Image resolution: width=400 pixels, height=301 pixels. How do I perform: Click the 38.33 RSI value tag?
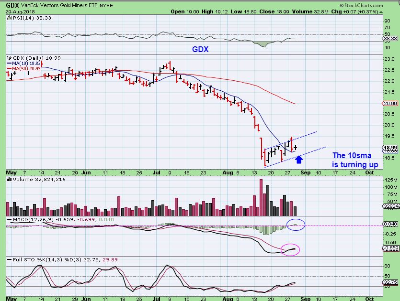(390, 38)
